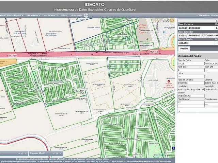
Task: Click the Clasificacion field showing 27
Action: pos(191,103)
